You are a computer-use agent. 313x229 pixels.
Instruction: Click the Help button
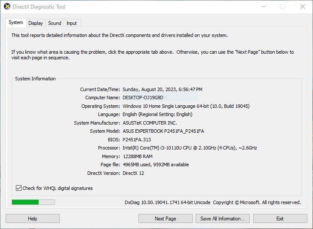pyautogui.click(x=33, y=218)
